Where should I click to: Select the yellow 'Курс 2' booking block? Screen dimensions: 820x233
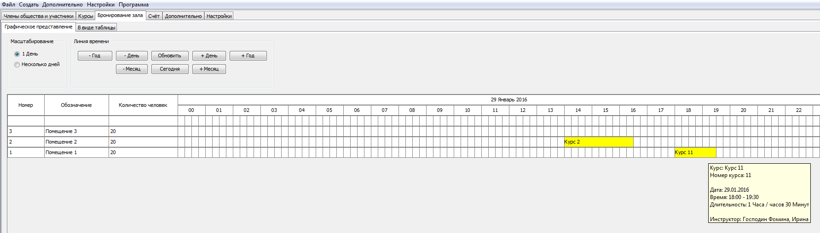pyautogui.click(x=599, y=142)
